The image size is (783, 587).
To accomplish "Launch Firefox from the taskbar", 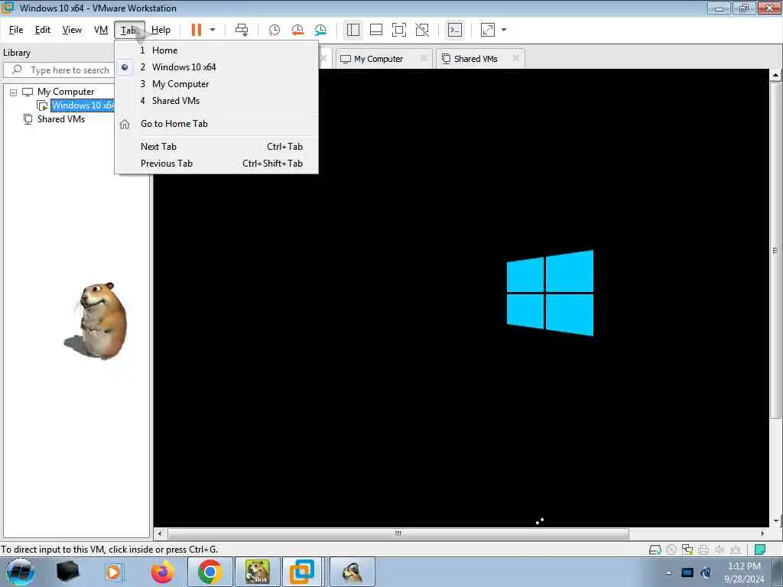I will coord(163,572).
